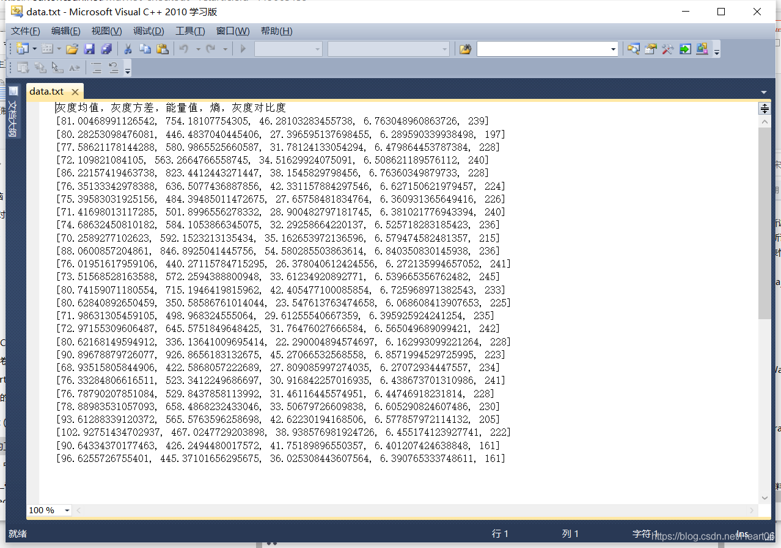
Task: Open the active documents list arrow
Action: tap(763, 92)
